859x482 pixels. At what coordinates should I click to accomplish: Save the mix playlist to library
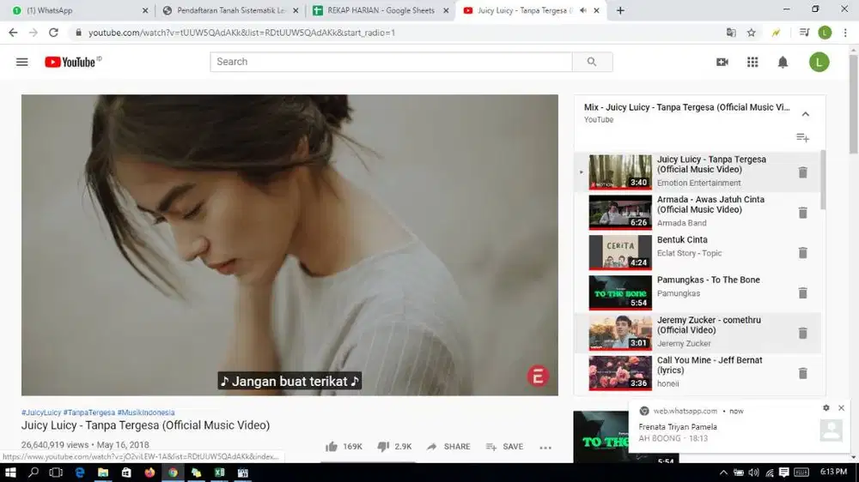coord(802,137)
